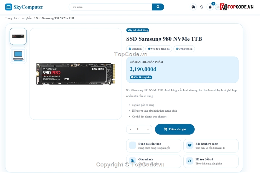Click the Đóng gói cẩn thận title
Image resolution: width=260 pixels, height=173 pixels.
150,144
